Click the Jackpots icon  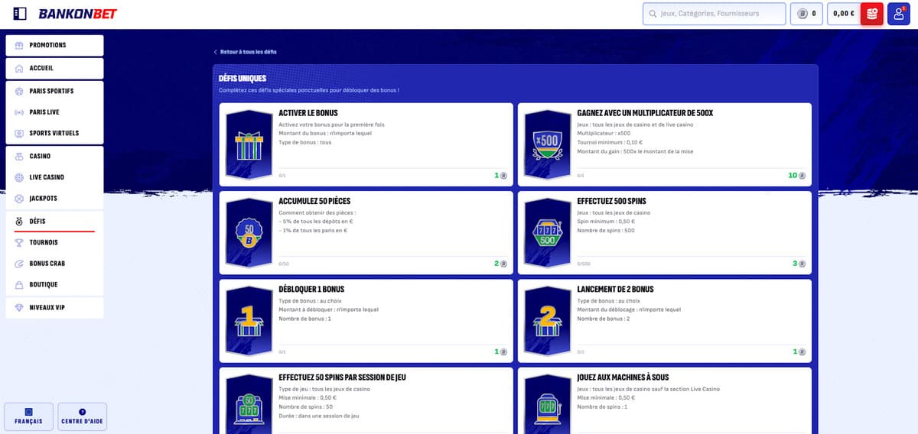click(x=19, y=199)
